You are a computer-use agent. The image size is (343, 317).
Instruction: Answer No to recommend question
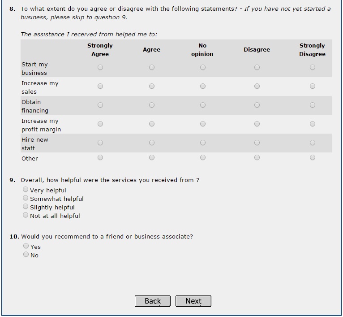[26, 255]
